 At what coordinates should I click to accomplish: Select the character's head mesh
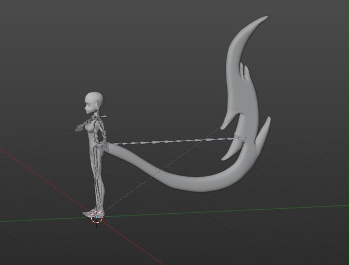[x=94, y=103]
